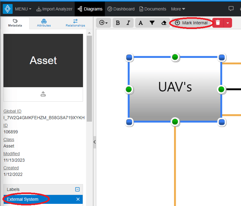Viewport: 241px width, 206px height.
Task: Open the red delete options dropdown
Action: point(228,23)
